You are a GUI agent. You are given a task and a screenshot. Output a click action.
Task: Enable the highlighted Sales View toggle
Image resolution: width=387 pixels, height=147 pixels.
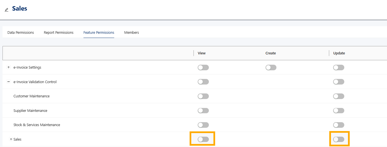(203, 139)
